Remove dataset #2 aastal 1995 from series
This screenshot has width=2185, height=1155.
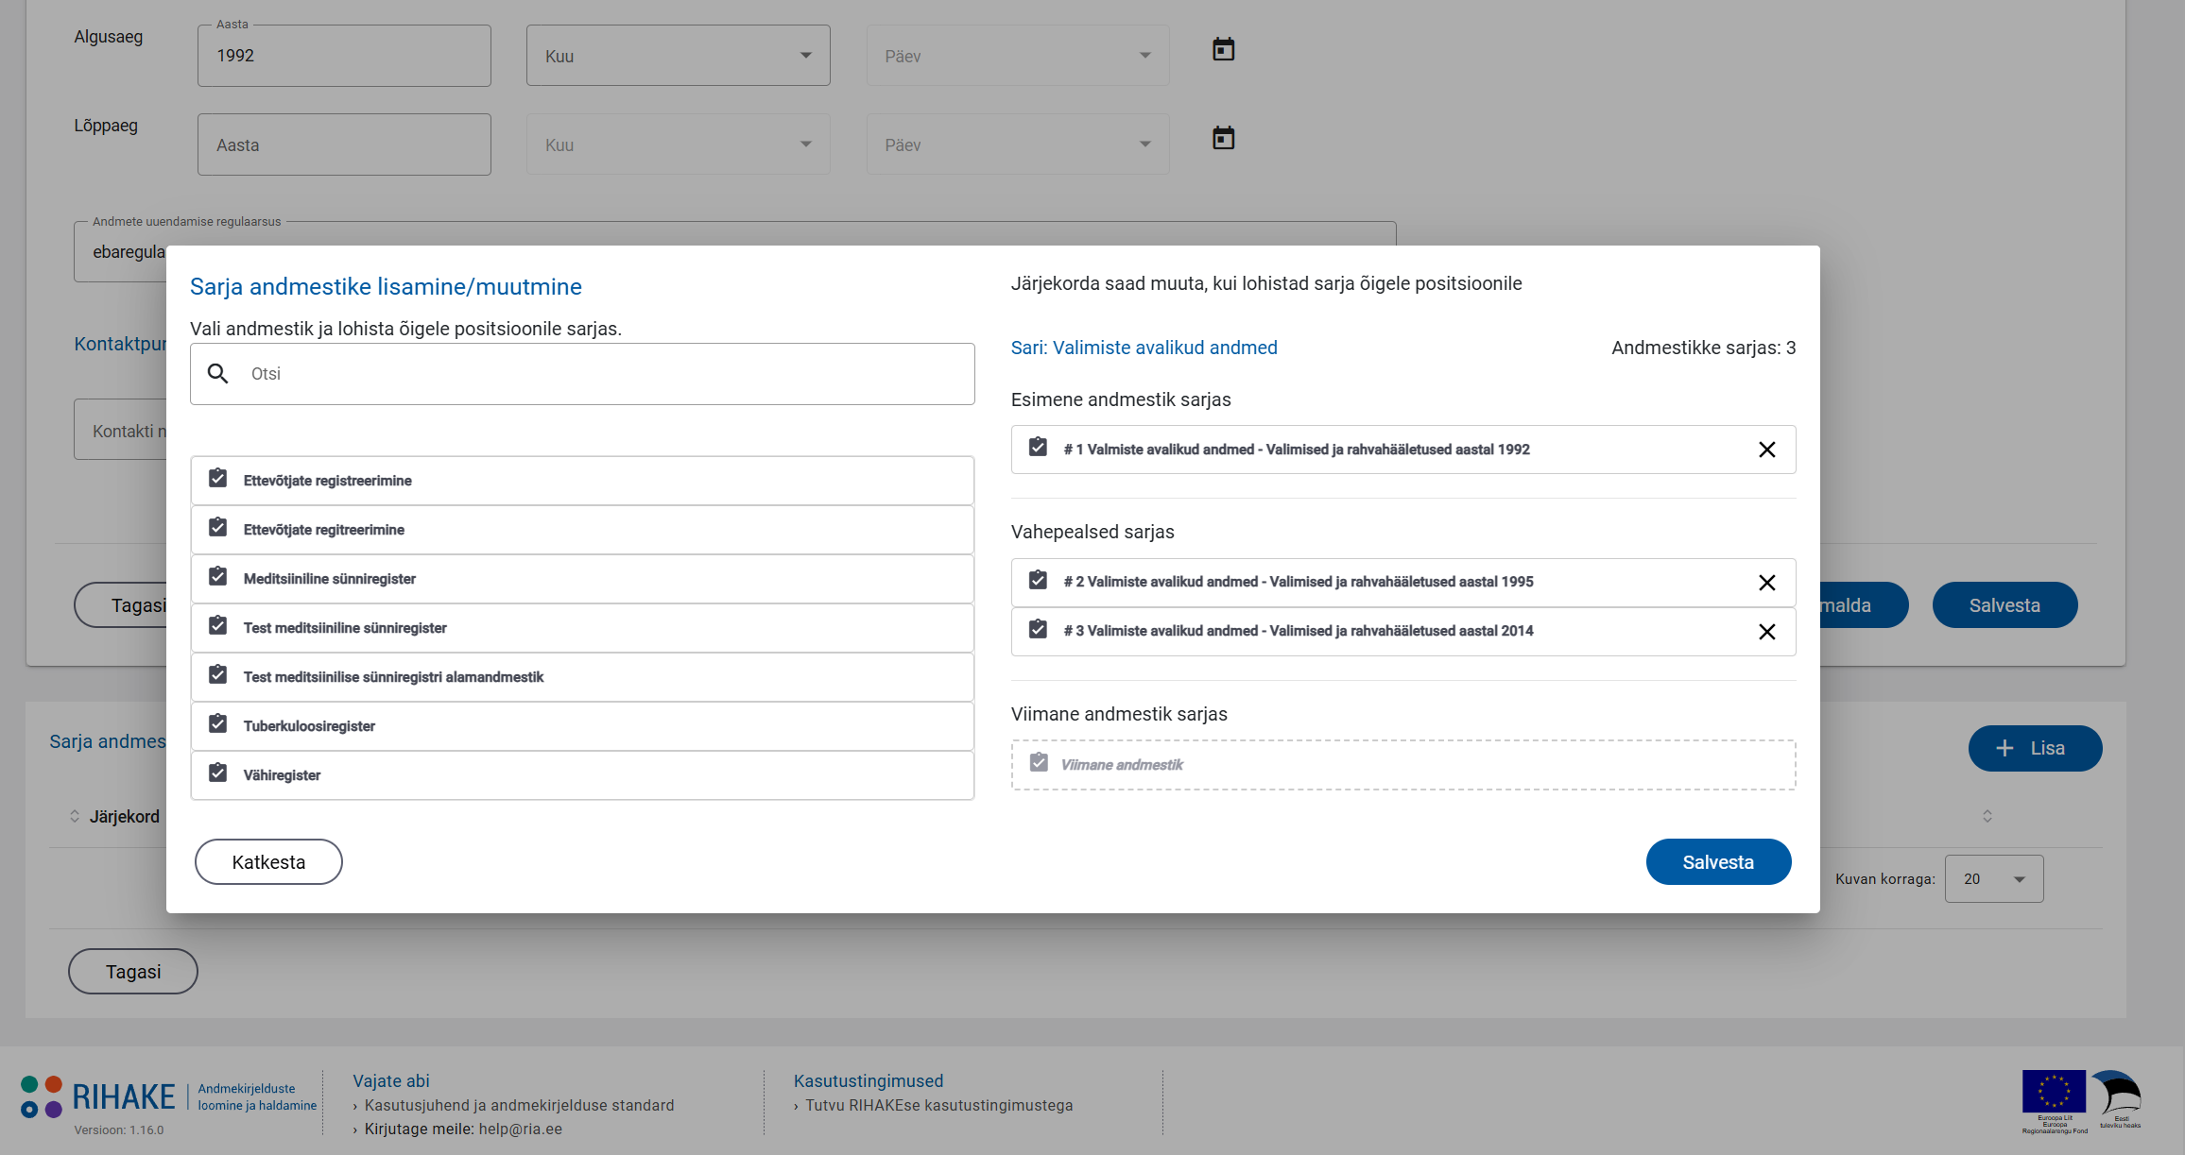coord(1766,583)
